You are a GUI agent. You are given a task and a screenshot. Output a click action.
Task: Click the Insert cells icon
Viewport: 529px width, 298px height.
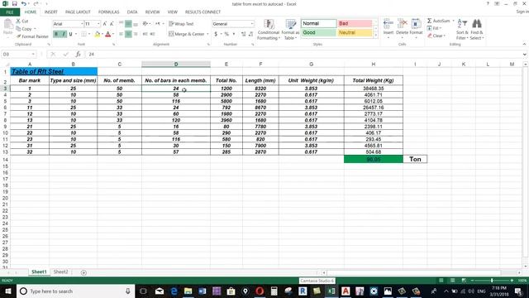pyautogui.click(x=388, y=24)
